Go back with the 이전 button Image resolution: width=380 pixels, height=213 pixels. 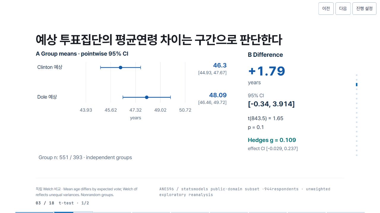coord(326,9)
